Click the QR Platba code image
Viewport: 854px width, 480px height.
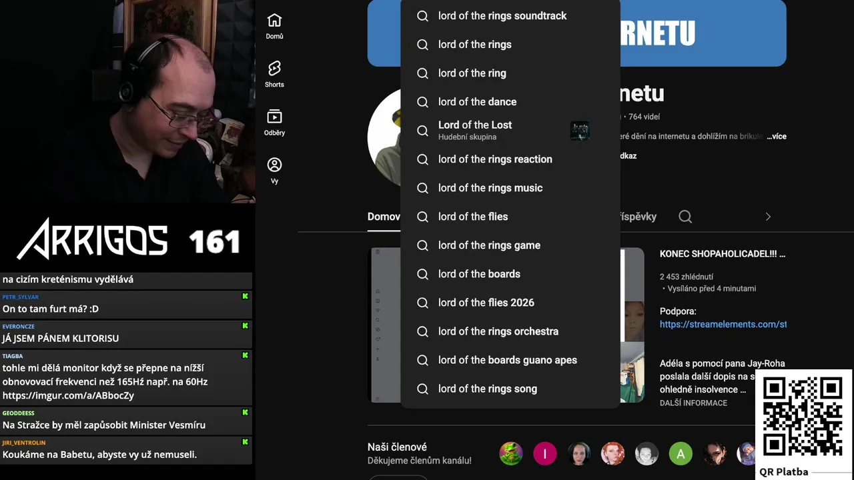[x=802, y=417]
